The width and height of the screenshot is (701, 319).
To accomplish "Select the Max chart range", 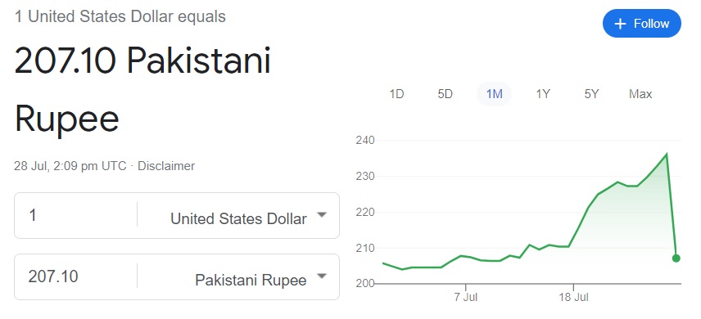I will click(x=640, y=94).
